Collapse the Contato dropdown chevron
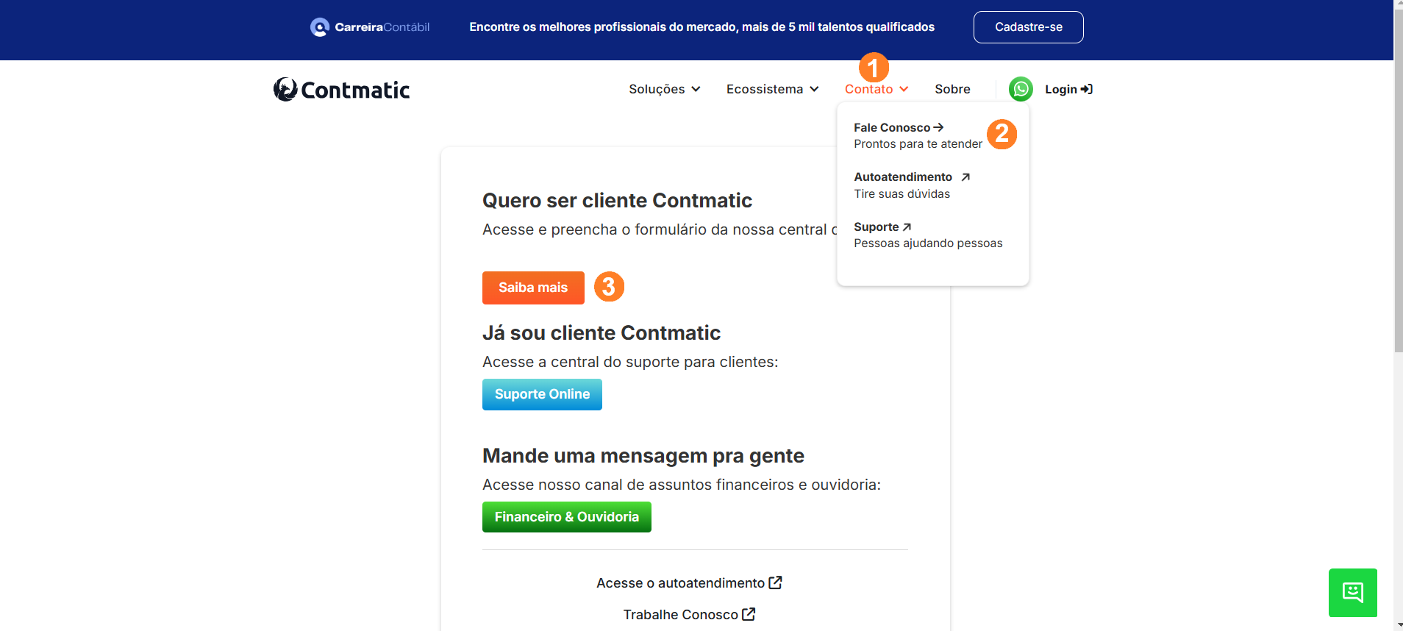Image resolution: width=1403 pixels, height=631 pixels. point(904,89)
